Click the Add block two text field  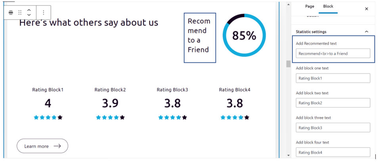[x=333, y=103]
